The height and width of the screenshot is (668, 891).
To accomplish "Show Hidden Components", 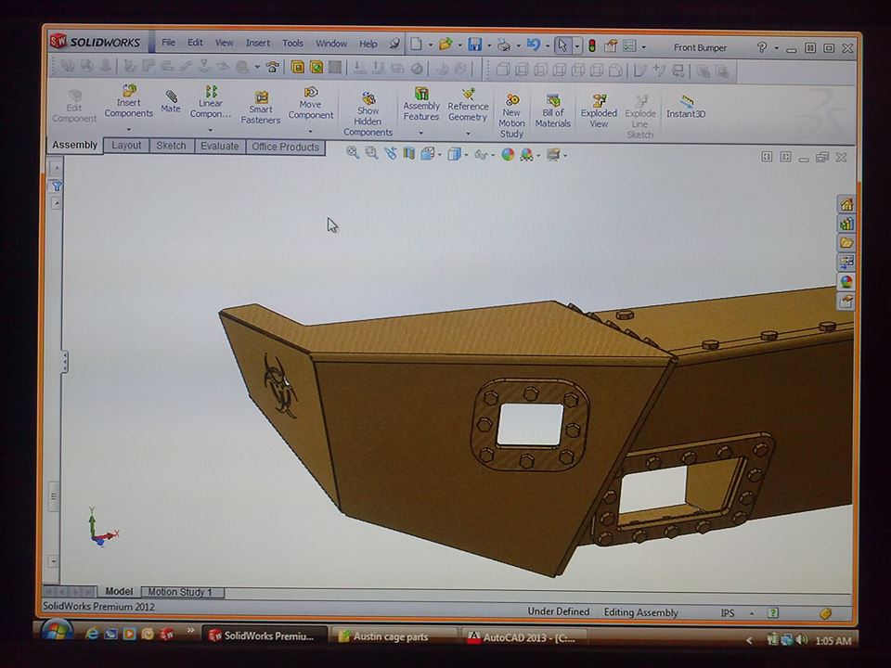I will (x=368, y=114).
